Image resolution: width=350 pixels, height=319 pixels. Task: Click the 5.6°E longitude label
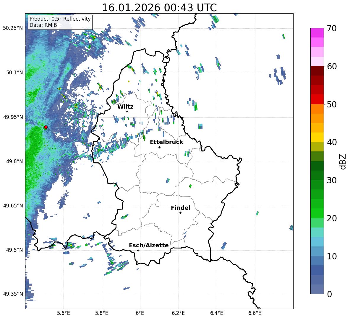tap(64, 313)
